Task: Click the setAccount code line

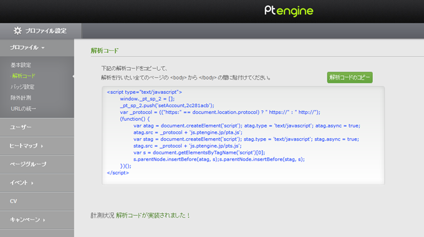Action: pos(167,105)
